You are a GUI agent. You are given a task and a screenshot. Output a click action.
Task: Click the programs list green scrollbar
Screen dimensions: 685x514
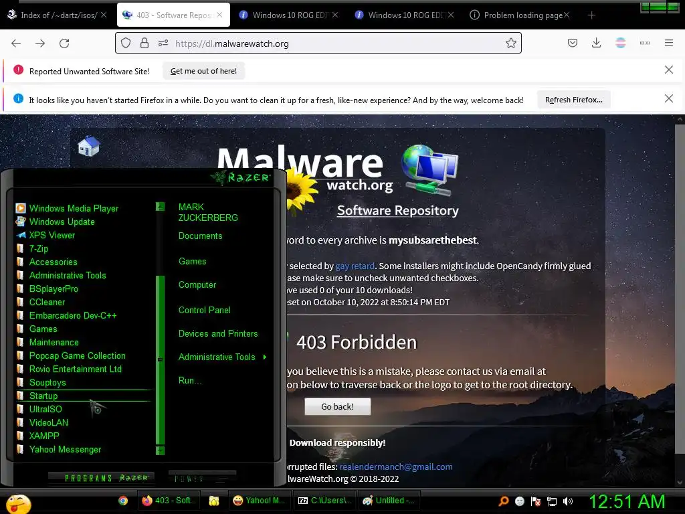161,360
